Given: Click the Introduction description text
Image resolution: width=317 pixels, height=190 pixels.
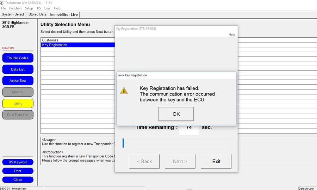Looking at the screenshot, I should click(x=78, y=156).
